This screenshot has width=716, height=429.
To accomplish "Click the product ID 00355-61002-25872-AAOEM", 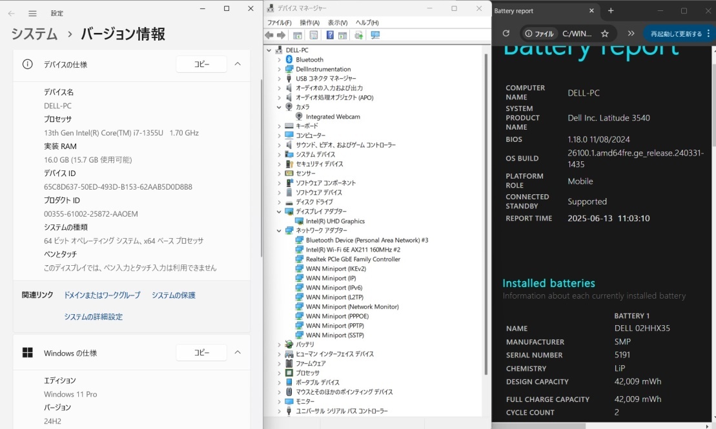I will click(91, 214).
